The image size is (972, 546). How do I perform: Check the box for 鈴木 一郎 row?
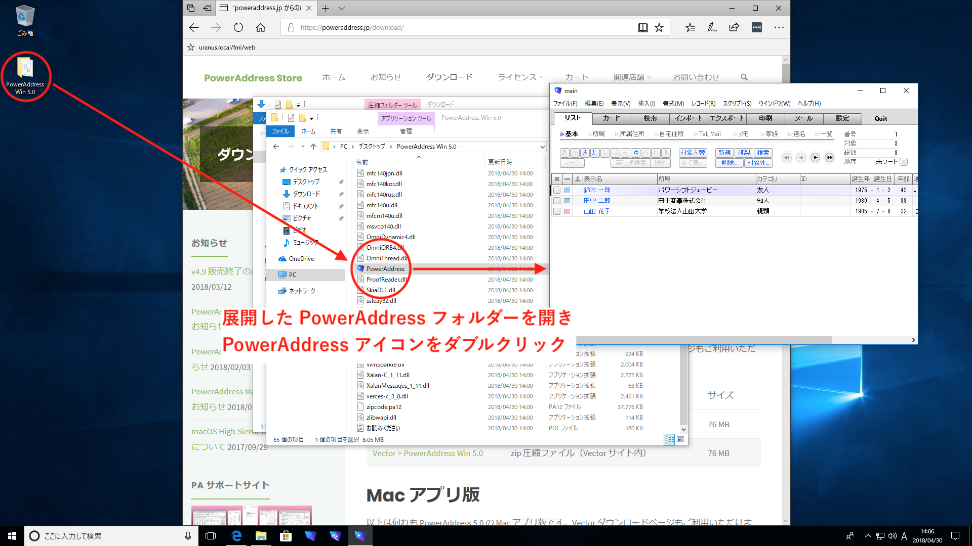click(x=557, y=190)
